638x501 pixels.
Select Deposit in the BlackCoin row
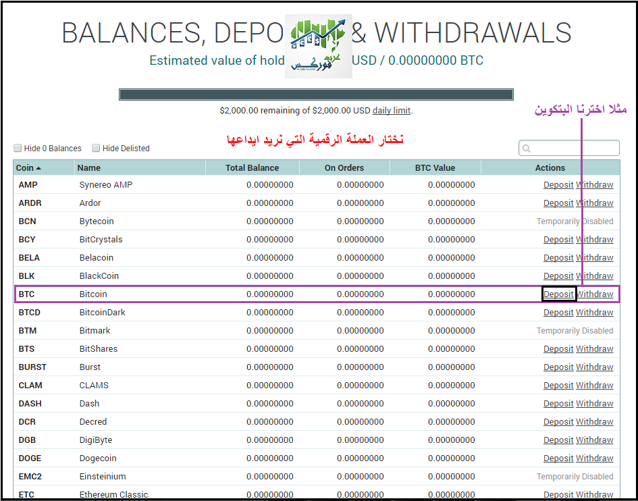[558, 276]
